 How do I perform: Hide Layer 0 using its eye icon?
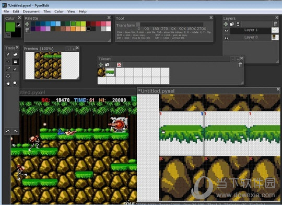point(227,38)
